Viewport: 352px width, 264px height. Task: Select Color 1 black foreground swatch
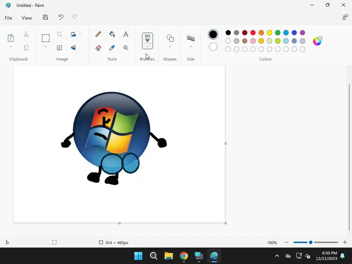[x=213, y=34]
